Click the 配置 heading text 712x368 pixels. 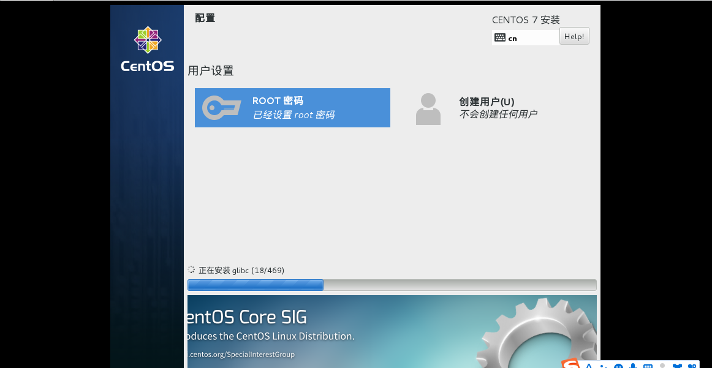tap(205, 18)
